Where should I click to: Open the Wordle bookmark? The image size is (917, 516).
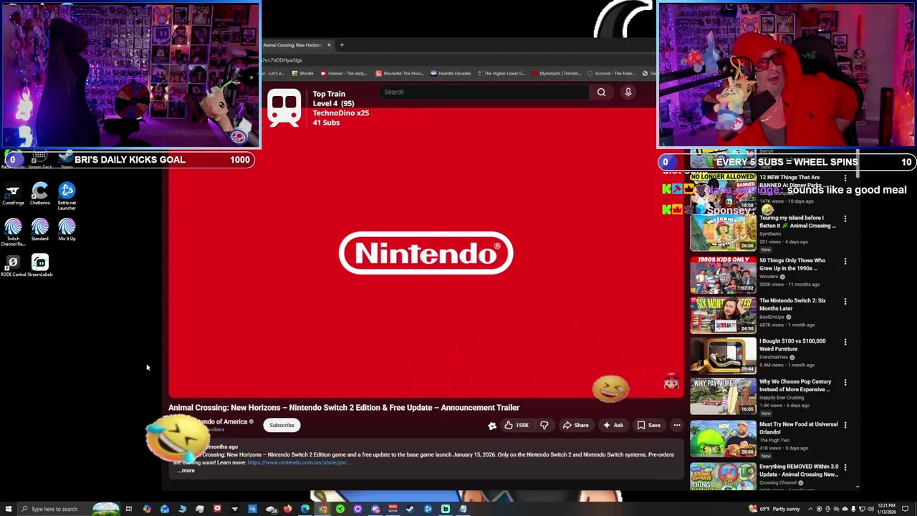point(303,73)
